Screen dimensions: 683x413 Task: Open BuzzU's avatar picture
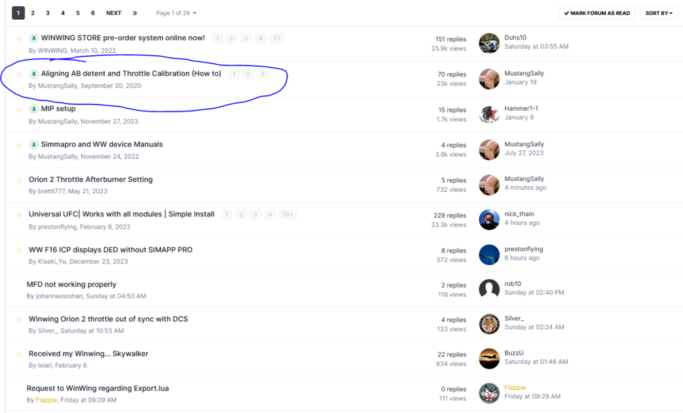[489, 358]
